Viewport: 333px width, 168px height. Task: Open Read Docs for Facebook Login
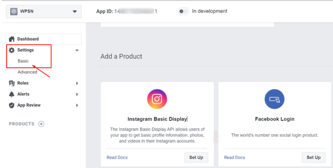pyautogui.click(x=235, y=157)
